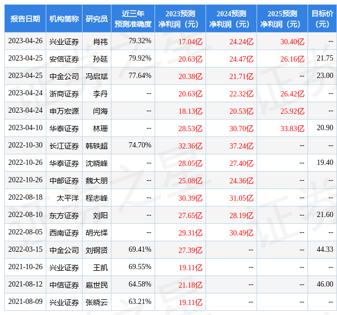Select institution 浙商证券

coord(64,94)
